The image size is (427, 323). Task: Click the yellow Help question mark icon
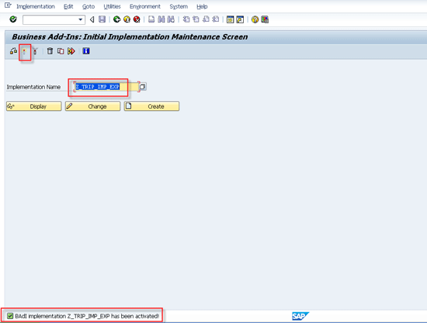coord(255,19)
